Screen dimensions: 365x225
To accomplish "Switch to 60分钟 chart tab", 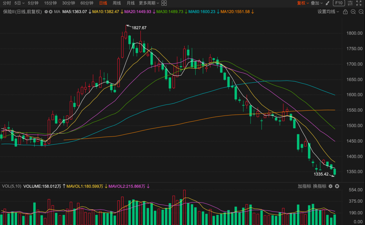I will click(x=87, y=3).
